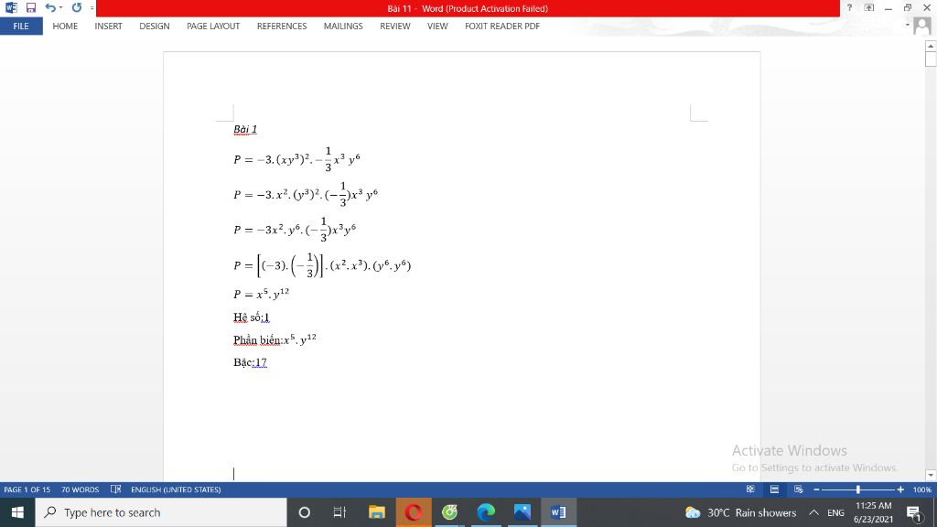Click the user account avatar icon
This screenshot has height=527, width=937.
click(922, 26)
